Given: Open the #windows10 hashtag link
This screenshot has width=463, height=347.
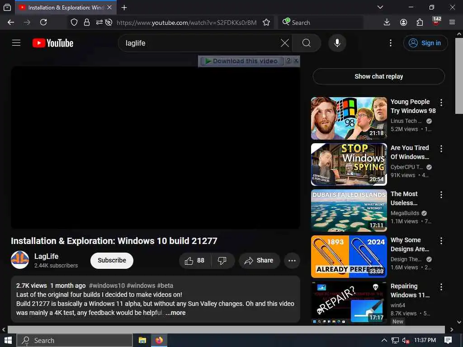Looking at the screenshot, I should tap(107, 286).
